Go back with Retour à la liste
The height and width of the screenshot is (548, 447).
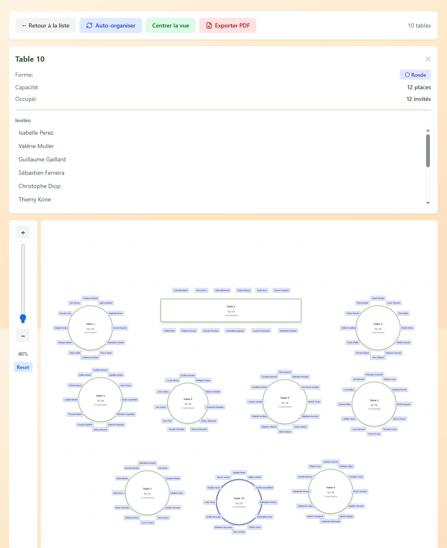(45, 25)
